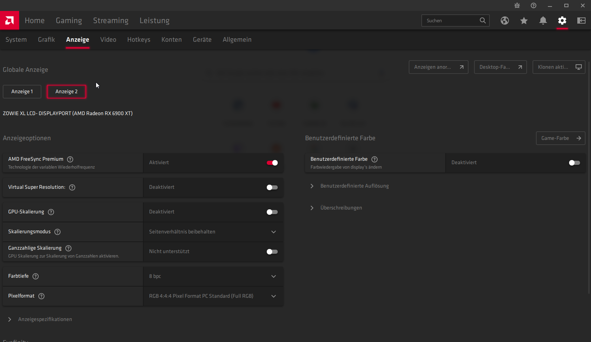Open the Leistung tab

coord(155,21)
